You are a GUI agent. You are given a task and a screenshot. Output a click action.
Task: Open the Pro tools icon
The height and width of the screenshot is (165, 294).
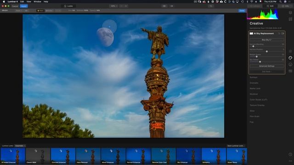(x=290, y=71)
